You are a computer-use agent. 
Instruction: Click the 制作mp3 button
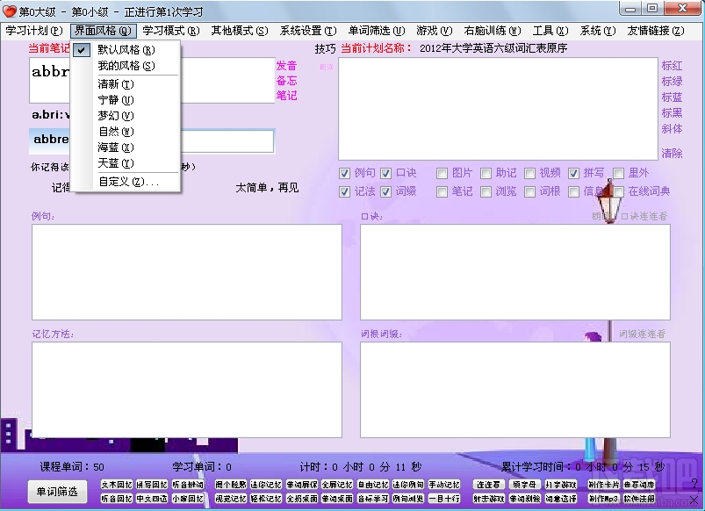[604, 499]
